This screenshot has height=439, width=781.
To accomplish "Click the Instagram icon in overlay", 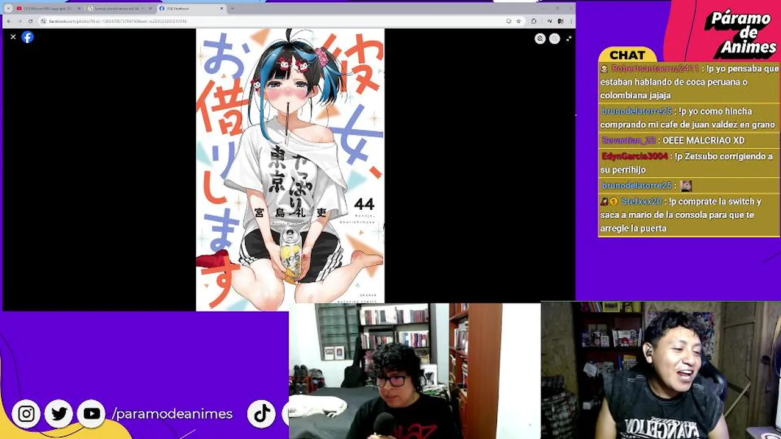I will (x=26, y=414).
